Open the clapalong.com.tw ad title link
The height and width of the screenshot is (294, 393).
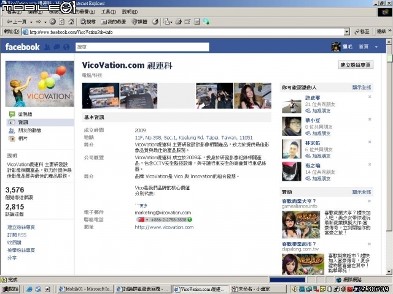pos(299,244)
